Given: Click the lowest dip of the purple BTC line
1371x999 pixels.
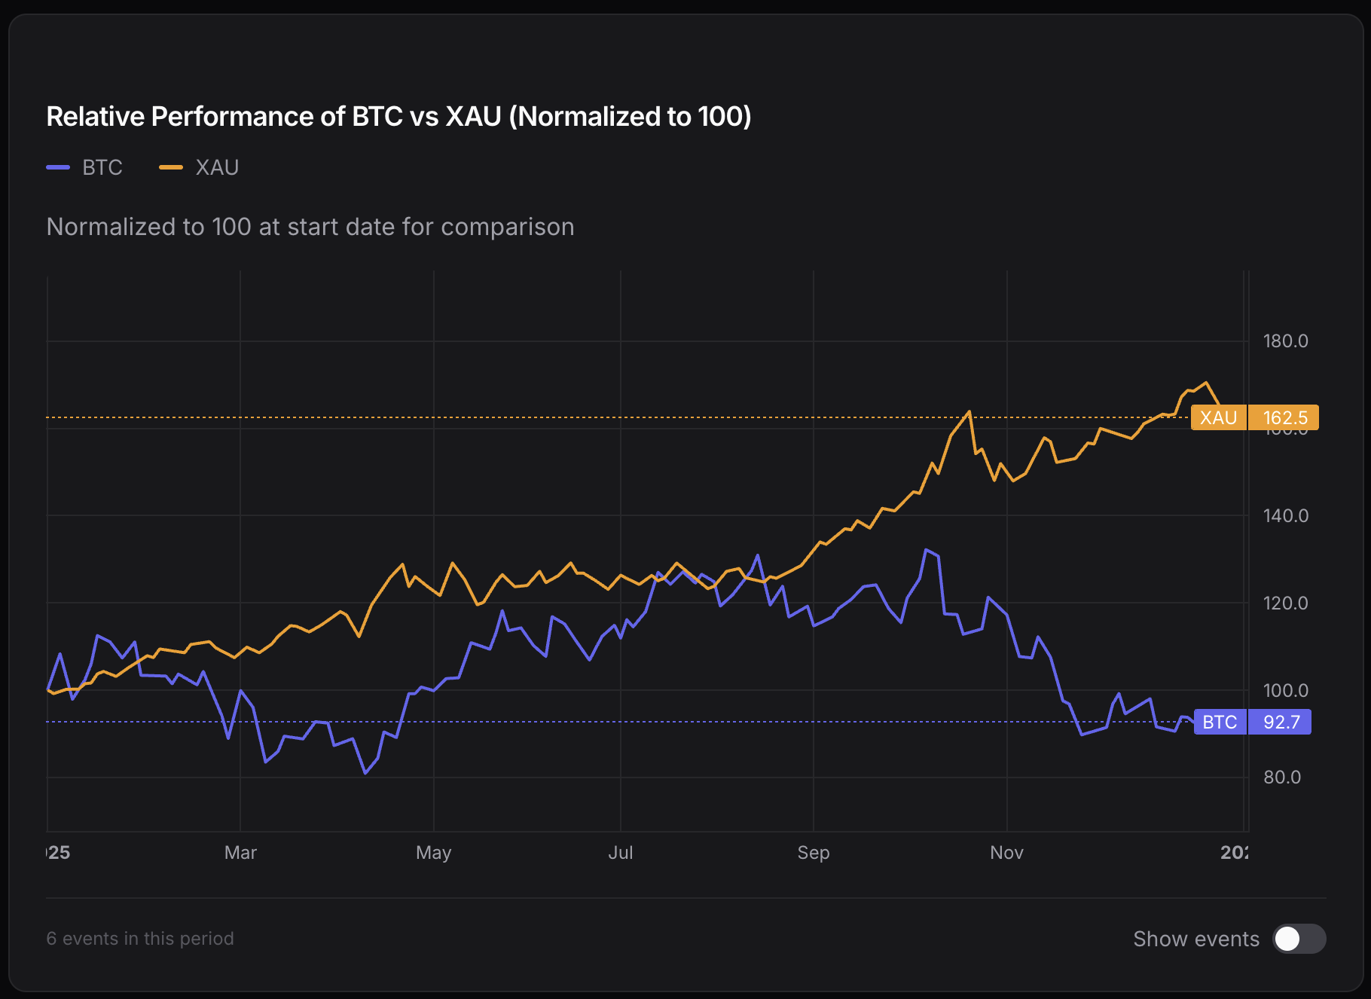Looking at the screenshot, I should pos(365,772).
